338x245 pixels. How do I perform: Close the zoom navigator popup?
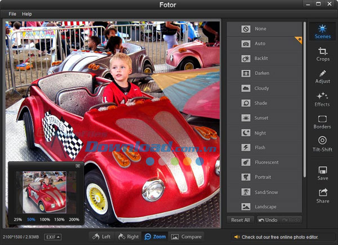78,166
